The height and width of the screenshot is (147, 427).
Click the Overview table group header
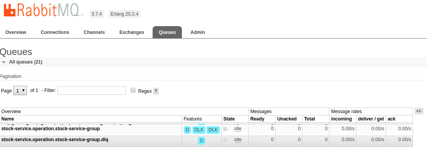tap(11, 112)
